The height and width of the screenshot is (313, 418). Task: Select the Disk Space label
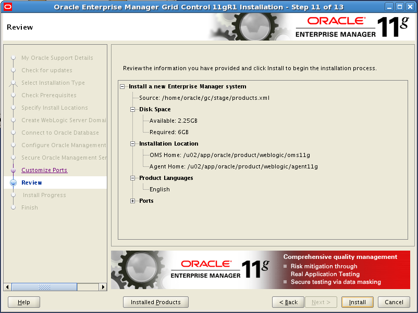pos(155,109)
